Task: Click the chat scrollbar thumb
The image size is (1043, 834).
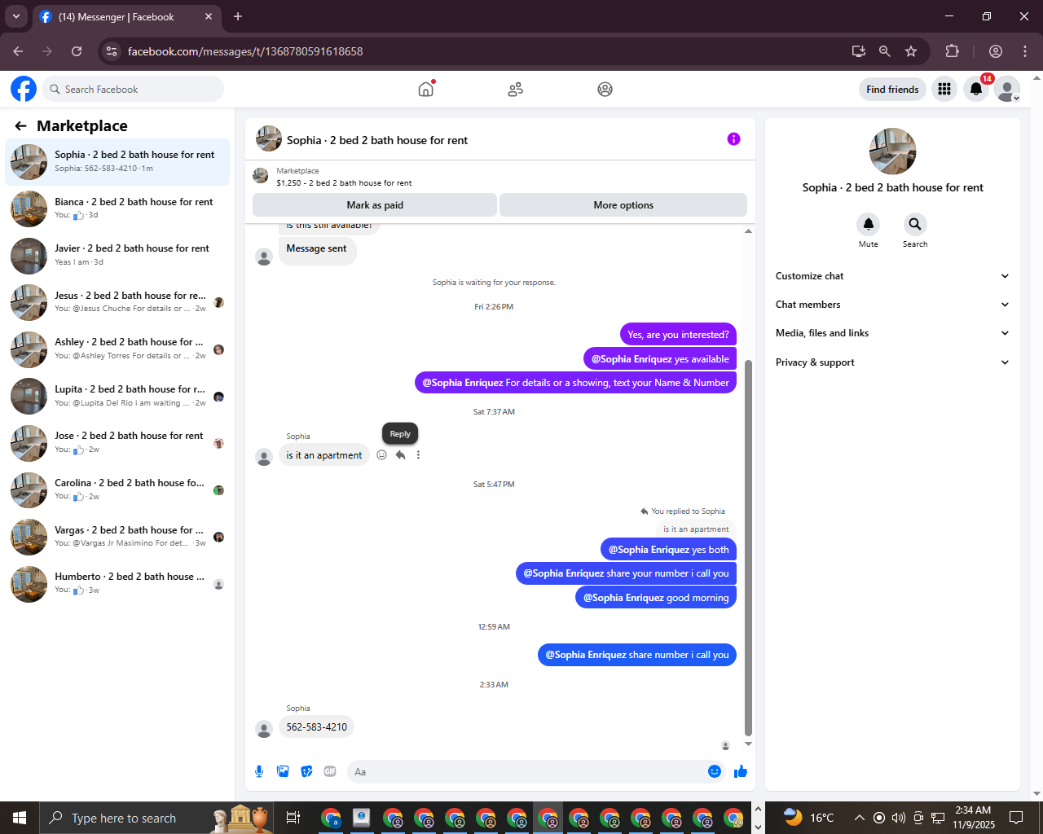Action: pos(748,547)
